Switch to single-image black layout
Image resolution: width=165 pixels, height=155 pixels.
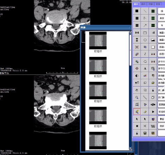tap(137, 11)
